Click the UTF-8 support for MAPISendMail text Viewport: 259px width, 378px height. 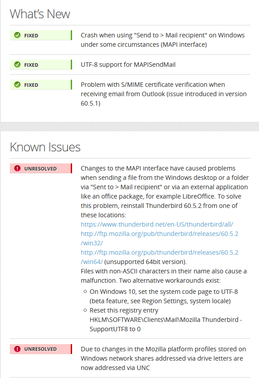tap(128, 65)
